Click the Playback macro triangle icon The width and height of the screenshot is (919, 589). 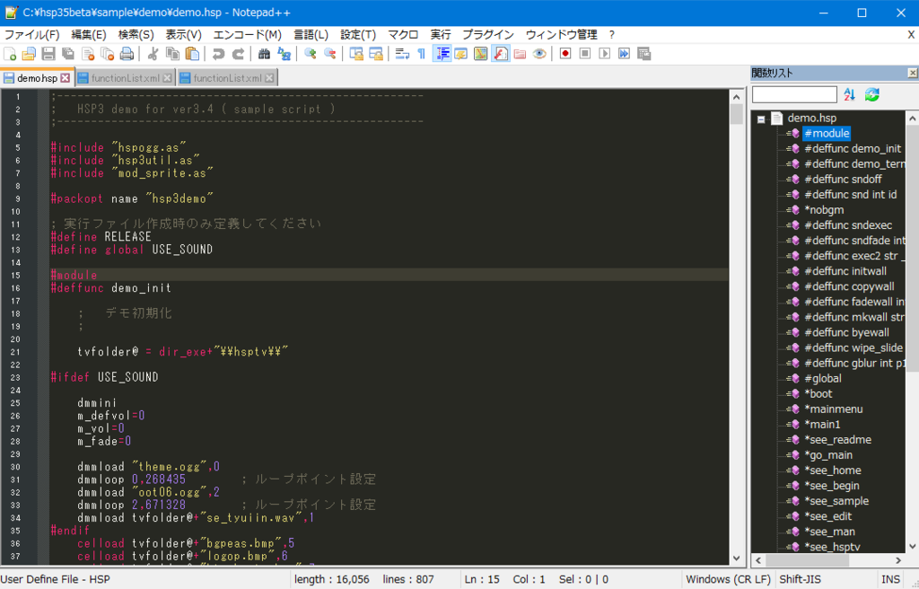(x=604, y=54)
